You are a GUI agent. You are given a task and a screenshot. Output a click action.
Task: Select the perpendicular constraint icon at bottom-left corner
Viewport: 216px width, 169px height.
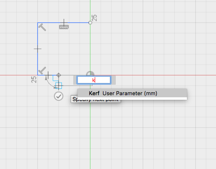(x=42, y=70)
